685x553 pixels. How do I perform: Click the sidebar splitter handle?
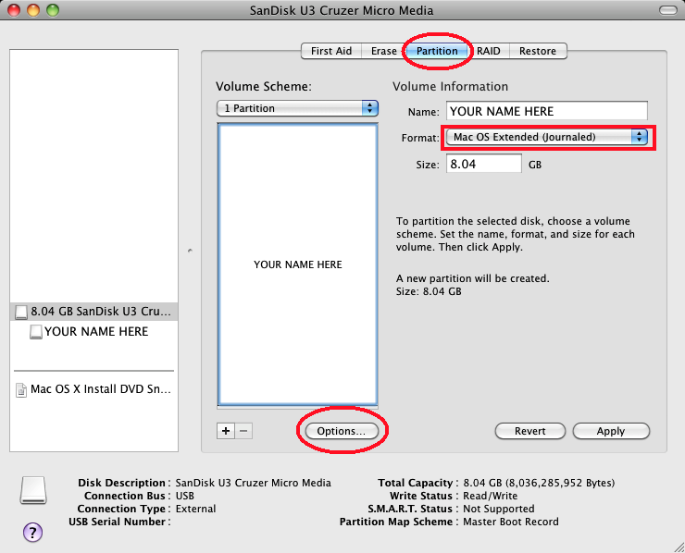(190, 251)
